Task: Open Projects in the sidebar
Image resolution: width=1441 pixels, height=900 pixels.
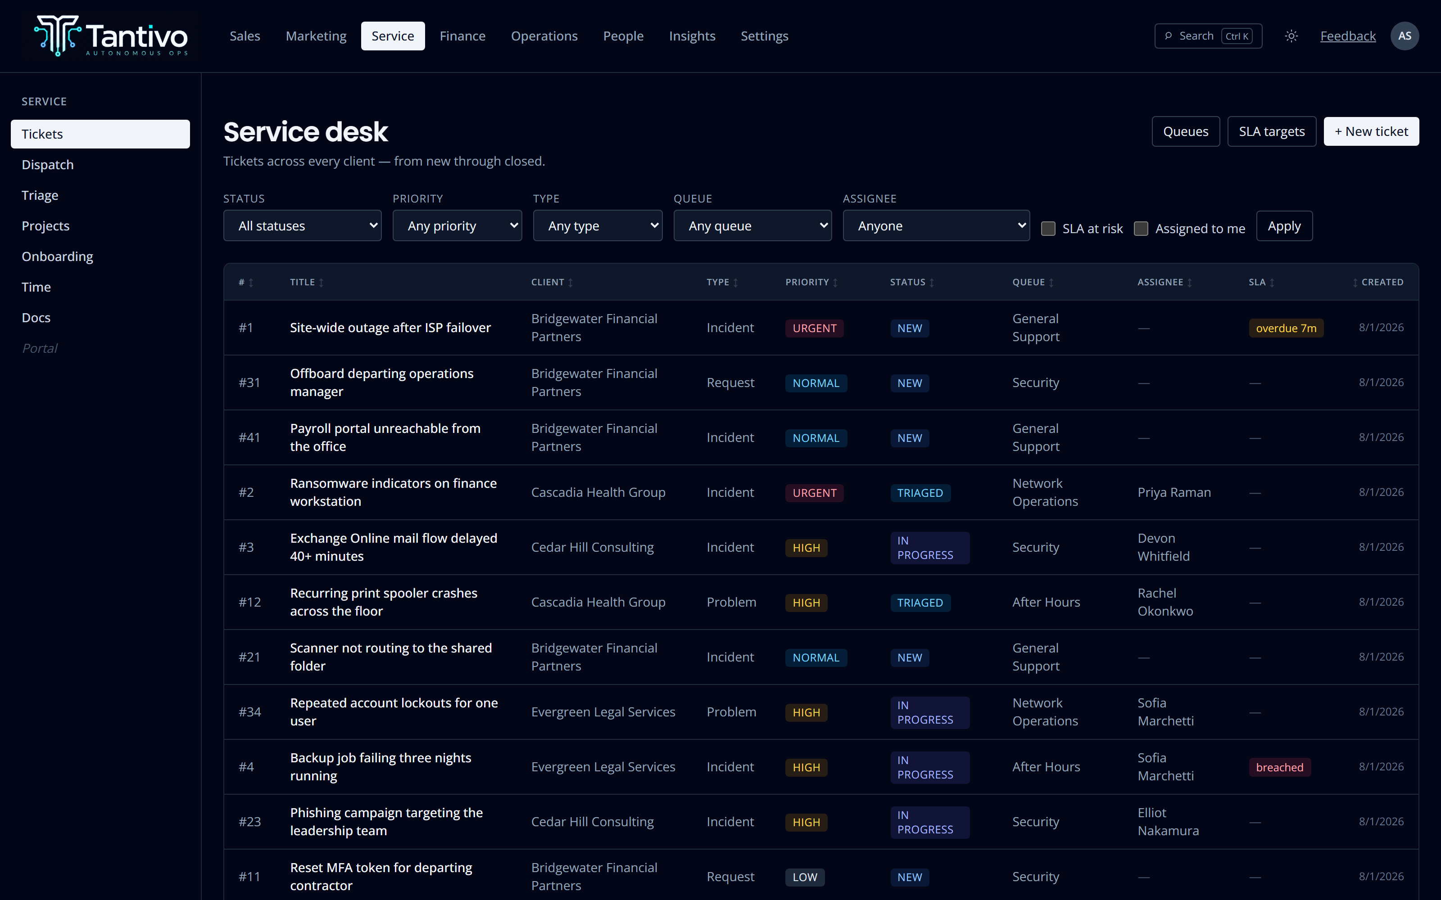Action: click(100, 225)
